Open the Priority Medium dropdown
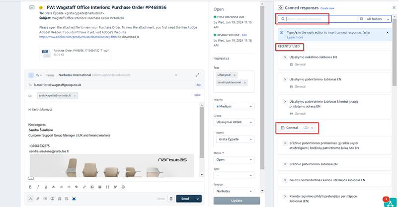The image size is (399, 207). pos(234,107)
